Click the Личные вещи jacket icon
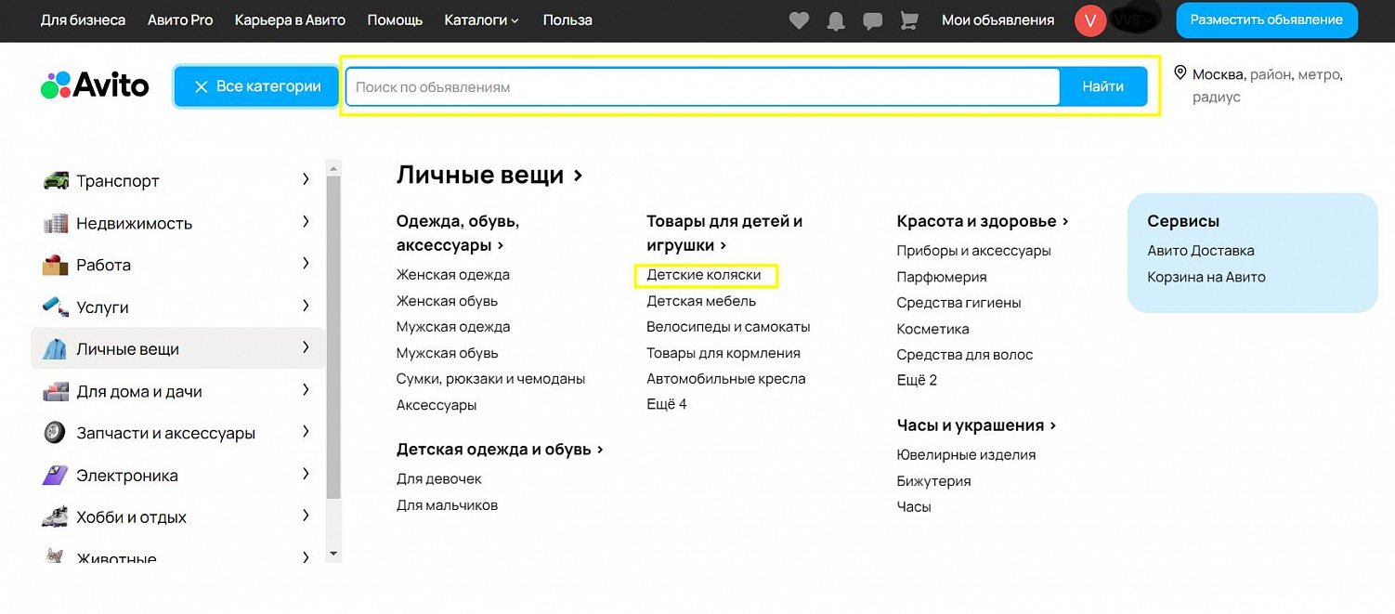The image size is (1395, 614). click(56, 349)
